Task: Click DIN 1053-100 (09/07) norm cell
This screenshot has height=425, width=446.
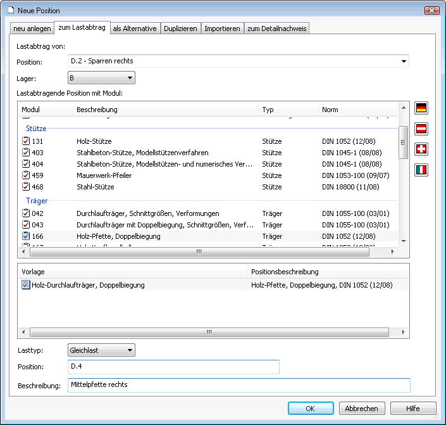Action: click(x=356, y=175)
